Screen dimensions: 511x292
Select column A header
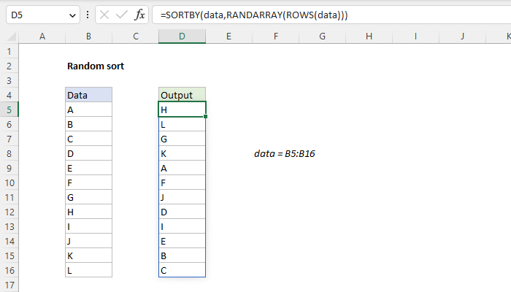click(x=42, y=36)
